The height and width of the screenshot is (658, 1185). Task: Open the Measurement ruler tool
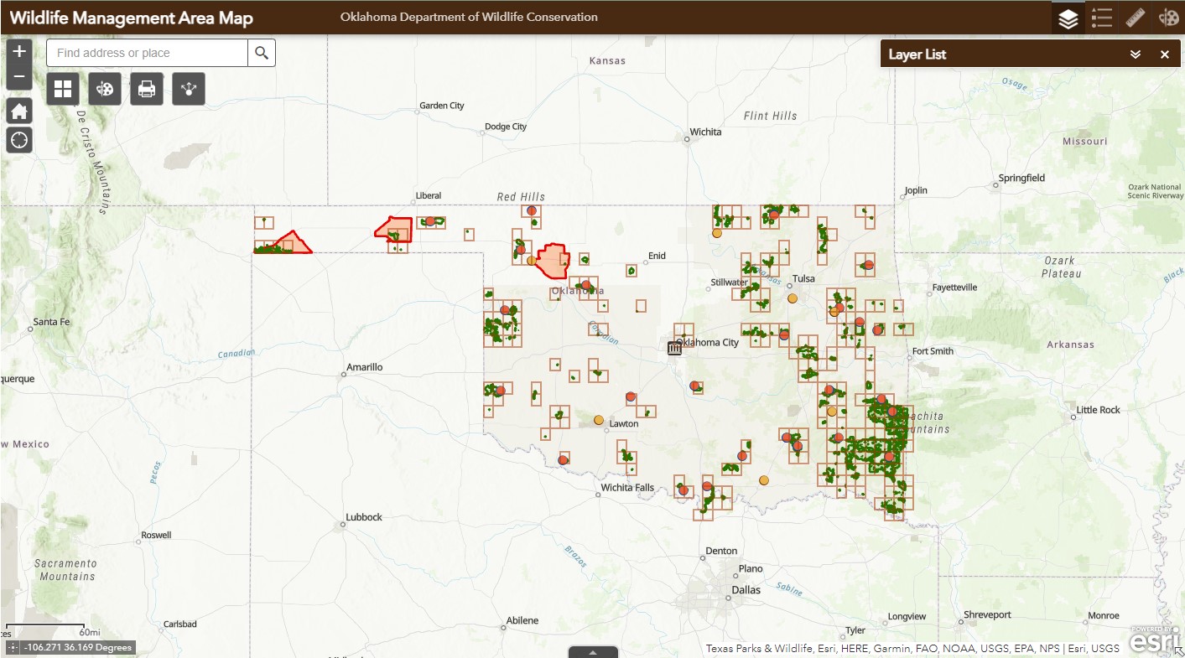pos(1135,18)
